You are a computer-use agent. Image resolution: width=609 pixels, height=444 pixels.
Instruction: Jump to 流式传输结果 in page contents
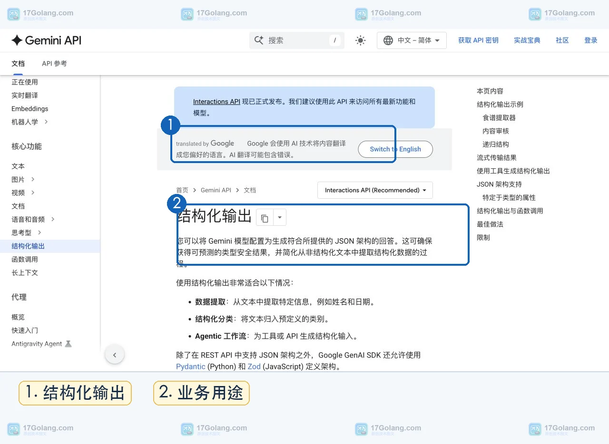(497, 158)
